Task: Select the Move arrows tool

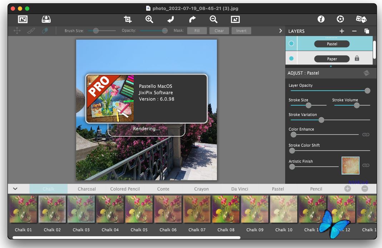Action: [17, 31]
